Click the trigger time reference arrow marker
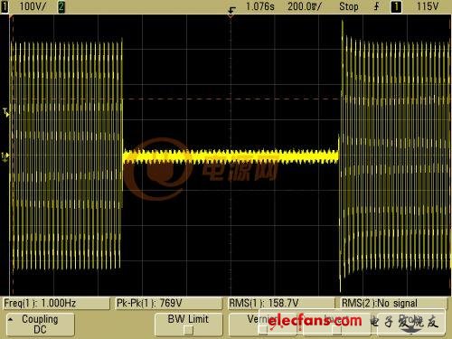This screenshot has width=452, height=339. click(231, 12)
